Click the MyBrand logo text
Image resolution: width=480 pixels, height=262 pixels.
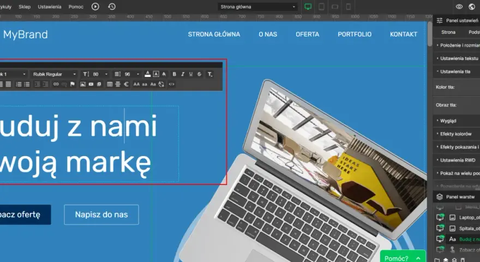click(x=26, y=34)
